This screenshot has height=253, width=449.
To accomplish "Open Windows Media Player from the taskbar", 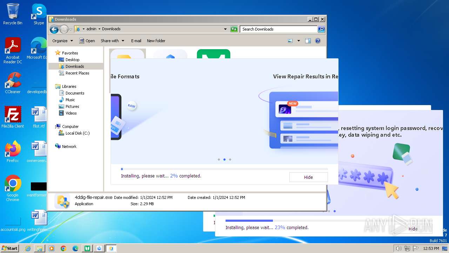I will pyautogui.click(x=52, y=248).
